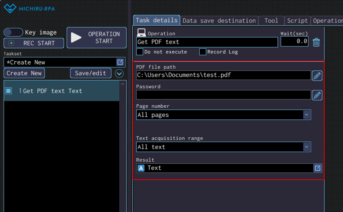Viewport: 343px width, 212px height.
Task: Click open icon in Taskset name field
Action: pos(120,62)
